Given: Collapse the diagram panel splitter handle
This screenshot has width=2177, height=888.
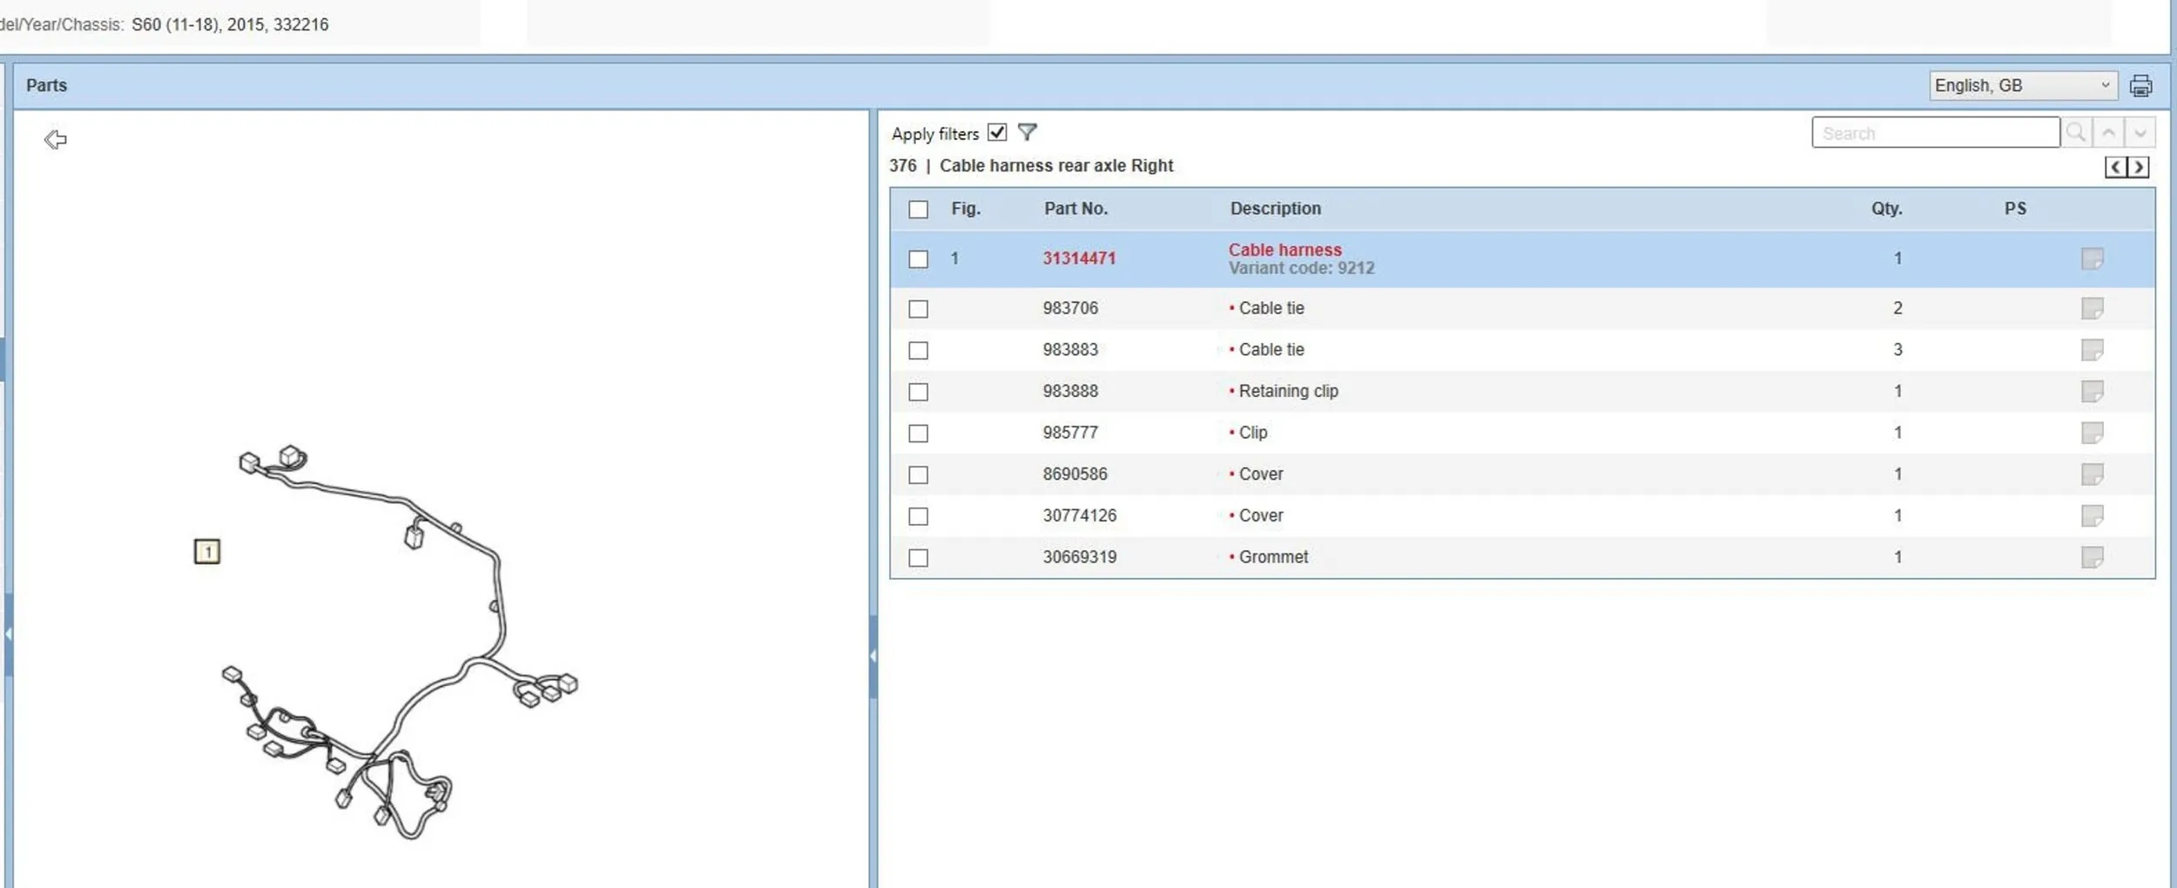Looking at the screenshot, I should click(873, 656).
